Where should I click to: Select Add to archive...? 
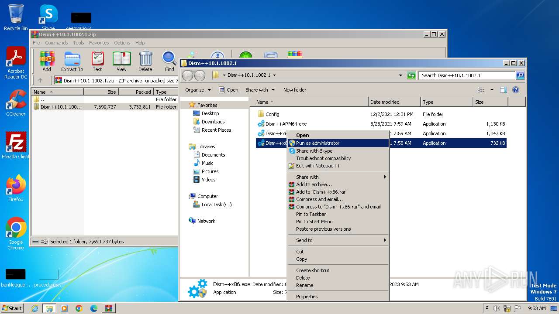[x=338, y=184]
